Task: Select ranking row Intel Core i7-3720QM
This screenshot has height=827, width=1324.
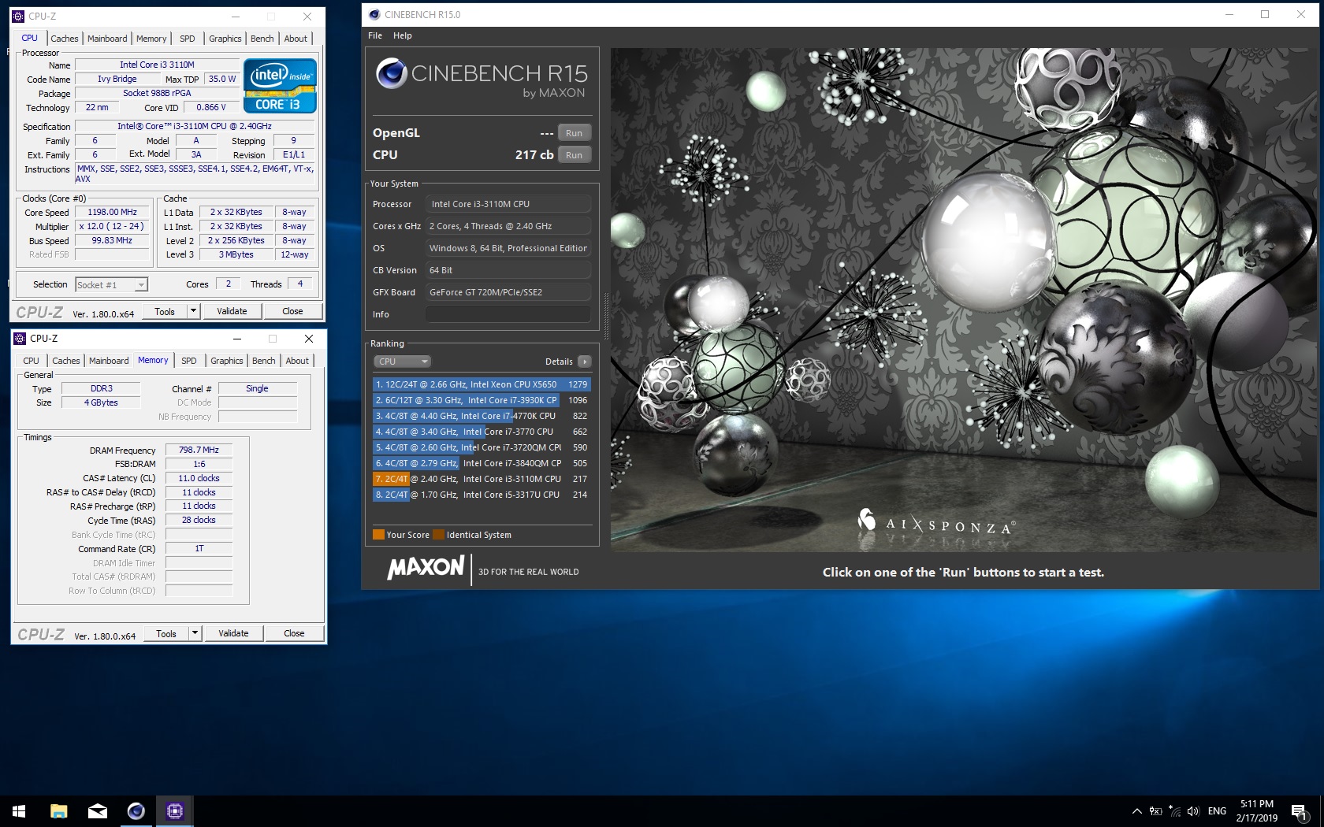Action: click(x=482, y=447)
